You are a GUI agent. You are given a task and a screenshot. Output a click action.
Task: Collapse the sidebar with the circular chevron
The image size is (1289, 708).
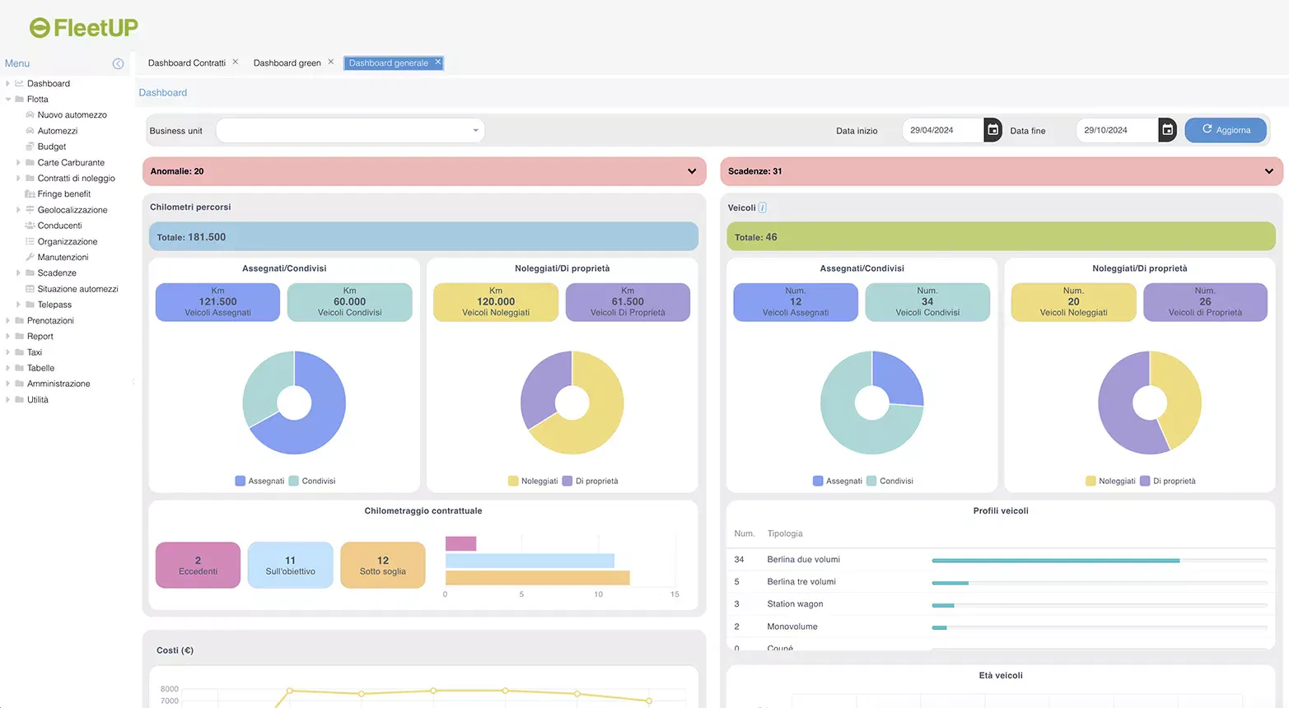(118, 63)
